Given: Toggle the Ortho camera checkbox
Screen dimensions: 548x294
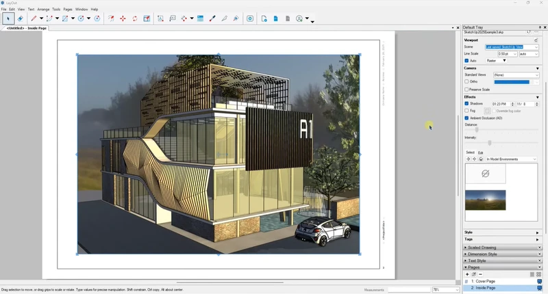Looking at the screenshot, I should 467,81.
